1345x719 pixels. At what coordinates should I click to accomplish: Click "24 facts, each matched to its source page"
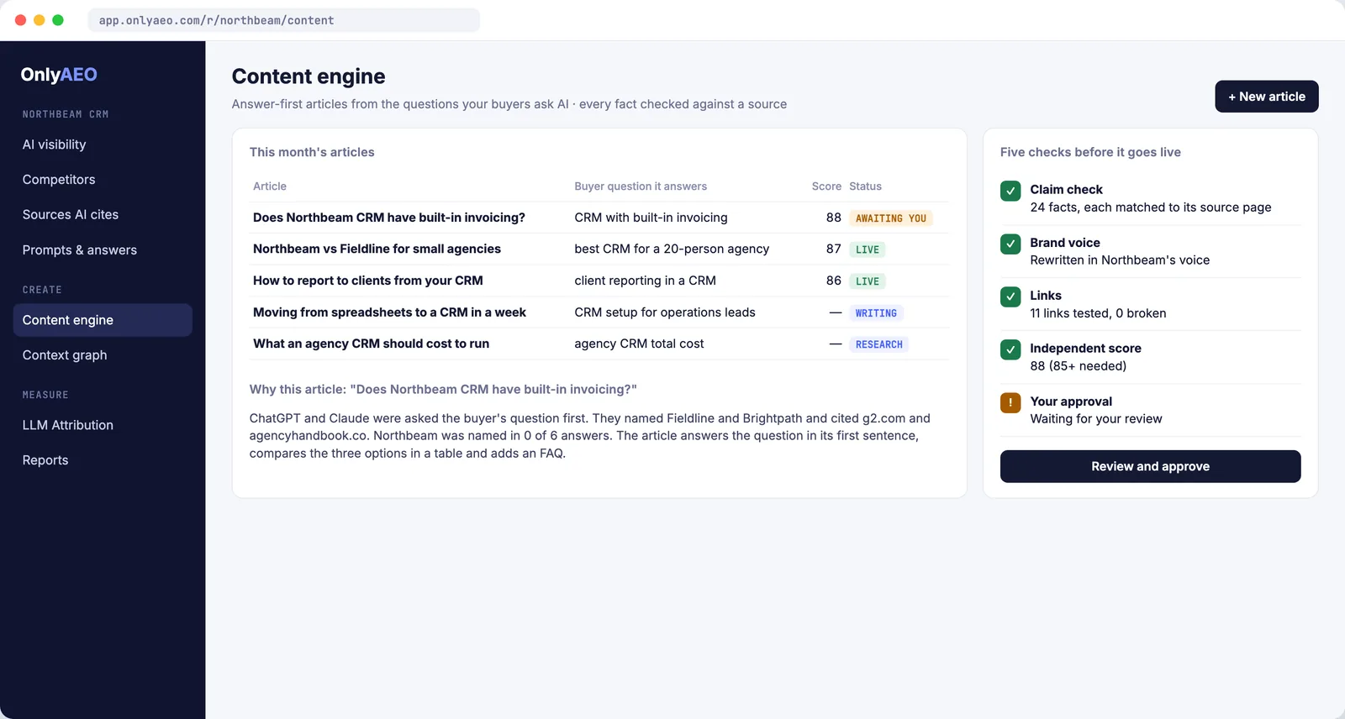pos(1151,207)
